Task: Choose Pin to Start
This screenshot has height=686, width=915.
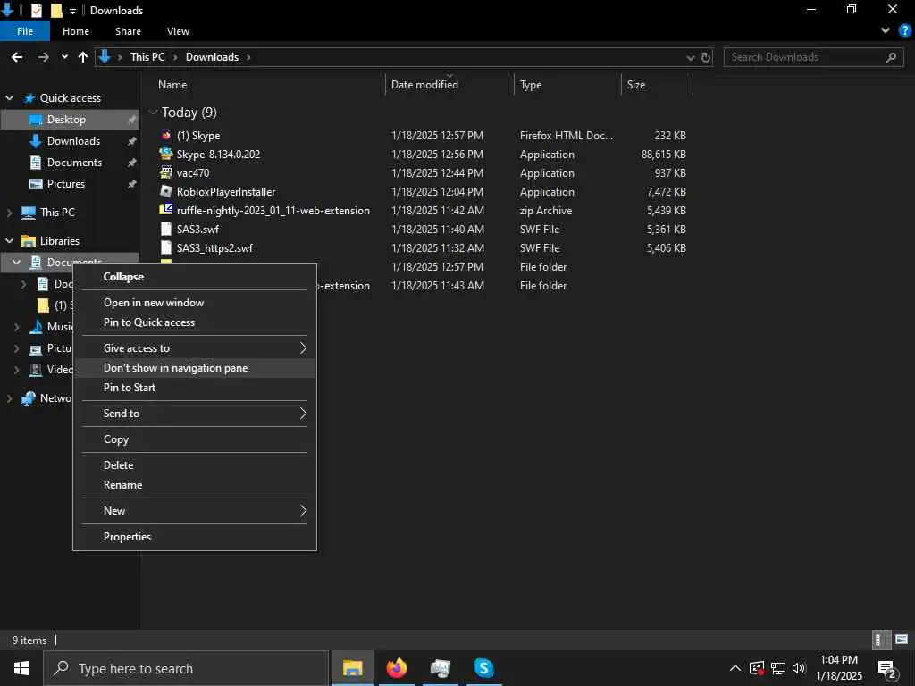Action: (194, 388)
